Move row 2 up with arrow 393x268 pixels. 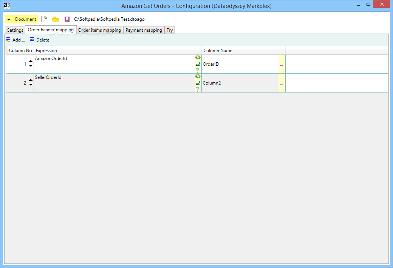point(31,80)
